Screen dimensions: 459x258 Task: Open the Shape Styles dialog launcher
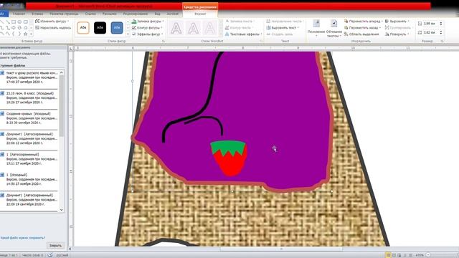click(164, 42)
